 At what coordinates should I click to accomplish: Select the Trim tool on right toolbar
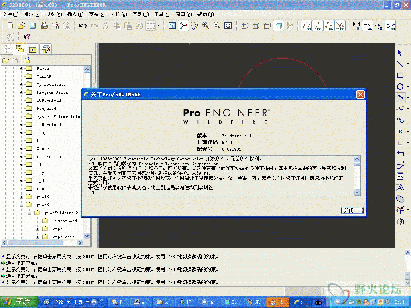tap(400, 210)
